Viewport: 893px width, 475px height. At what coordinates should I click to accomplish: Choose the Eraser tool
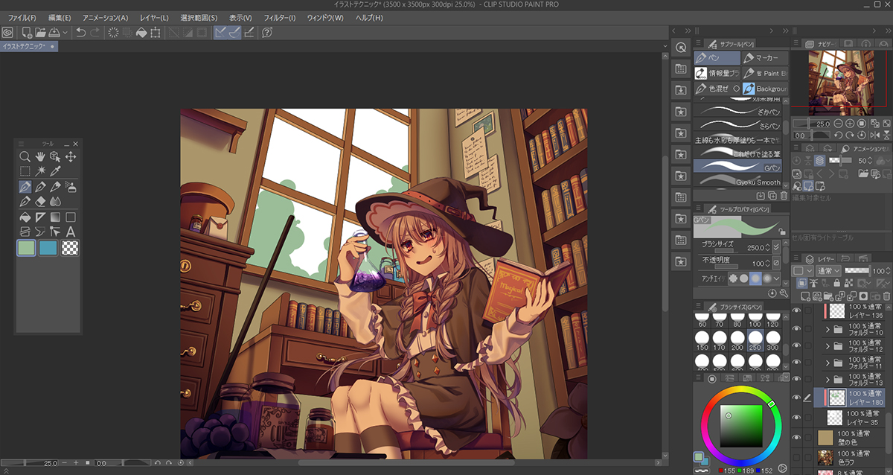click(40, 202)
